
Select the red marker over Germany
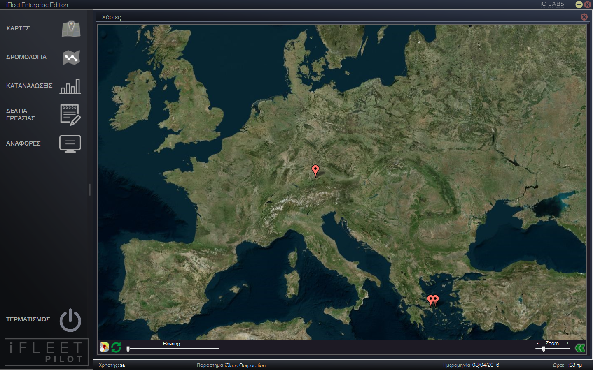315,171
